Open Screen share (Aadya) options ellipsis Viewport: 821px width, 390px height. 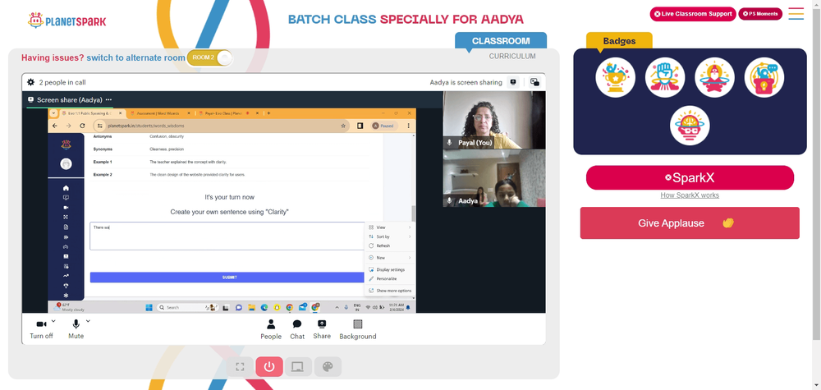coord(108,99)
